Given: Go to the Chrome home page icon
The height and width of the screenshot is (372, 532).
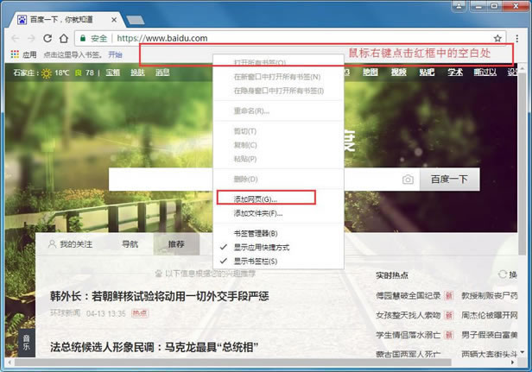Looking at the screenshot, I should 64,38.
